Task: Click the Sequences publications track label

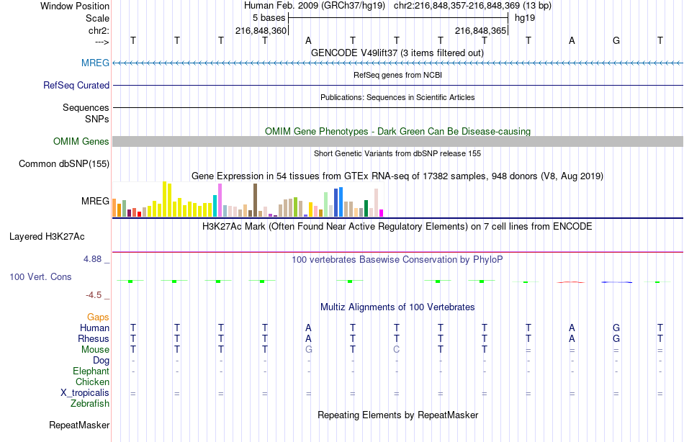Action: tap(86, 107)
